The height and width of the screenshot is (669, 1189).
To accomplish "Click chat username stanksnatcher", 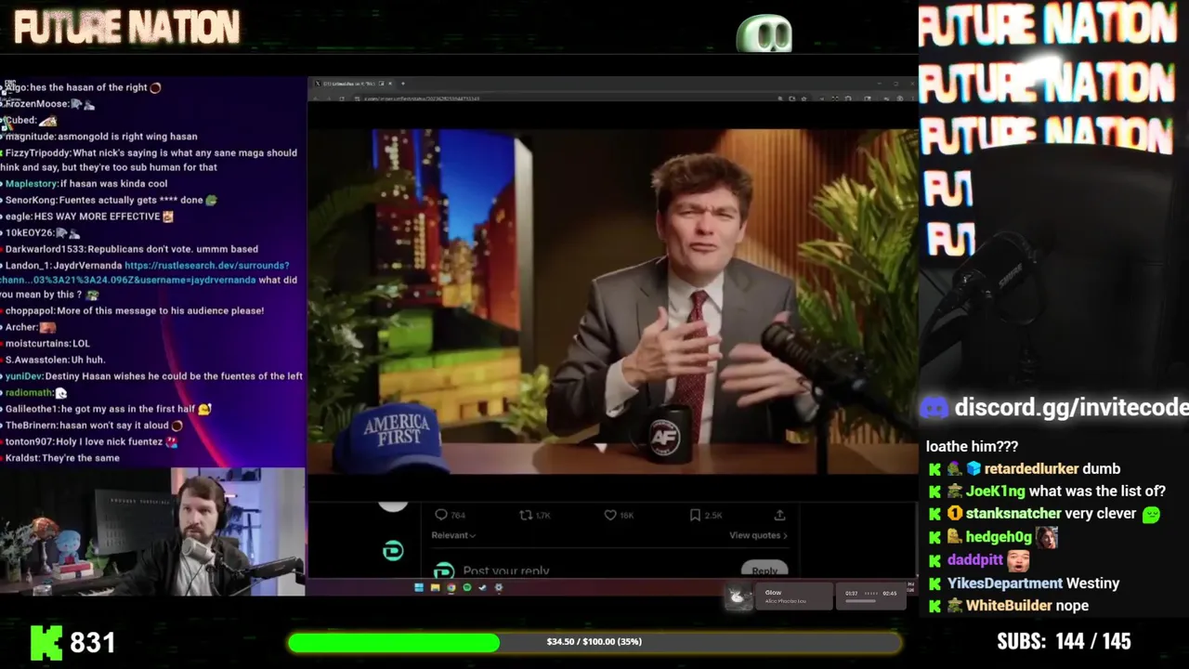I will click(x=1013, y=513).
